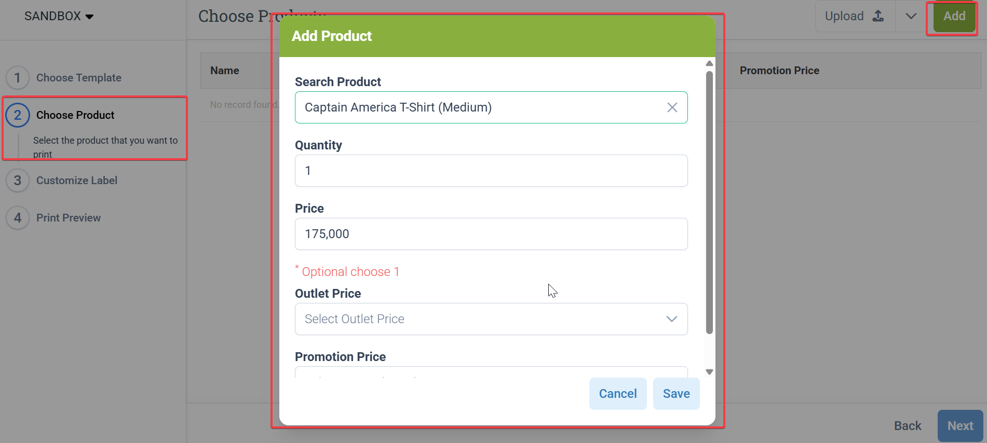Click the step 3 circle icon
This screenshot has height=443, width=987.
point(18,181)
